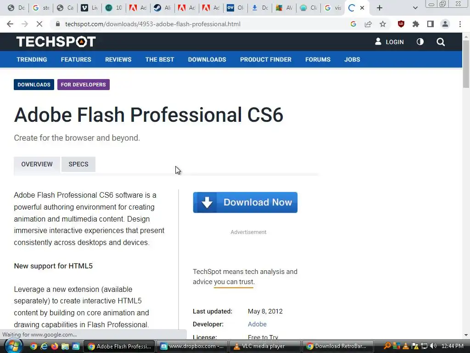Switch to Download RetroBar taskbar window

pyautogui.click(x=338, y=346)
